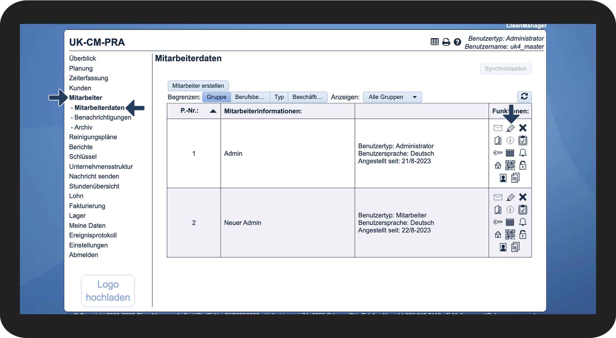
Task: Open the ruler page icon for Neuer Admin
Action: coord(498,210)
